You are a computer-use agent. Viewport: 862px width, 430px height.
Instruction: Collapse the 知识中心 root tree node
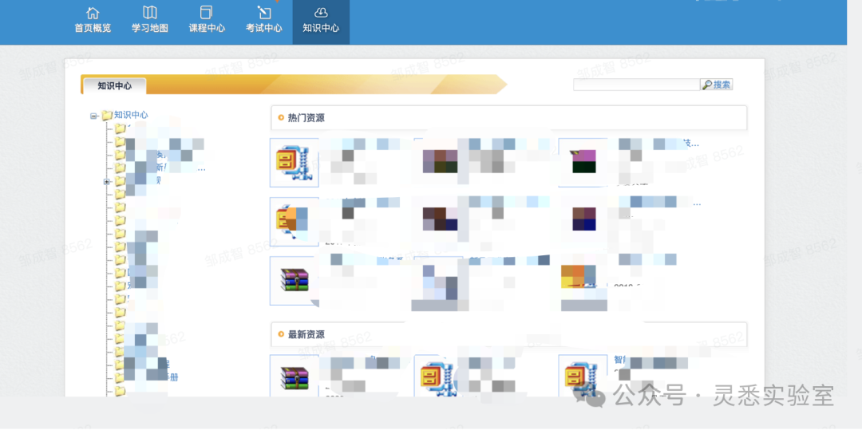(93, 116)
